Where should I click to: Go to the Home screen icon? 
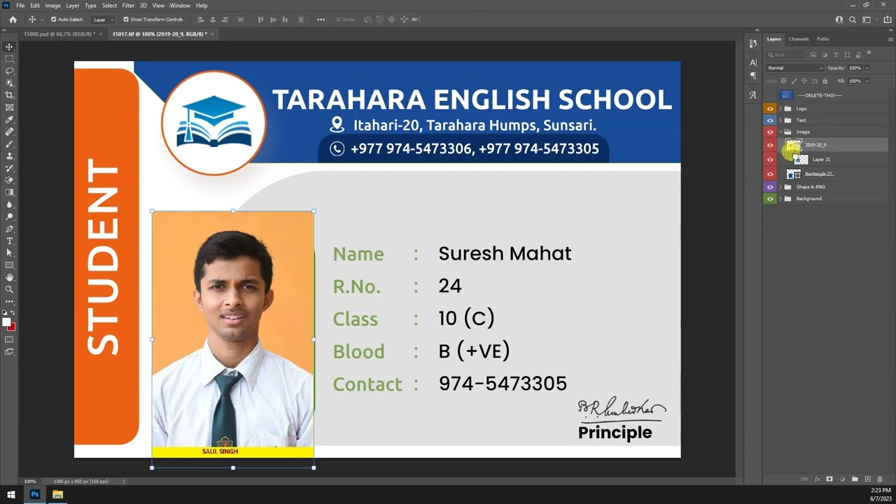point(13,20)
